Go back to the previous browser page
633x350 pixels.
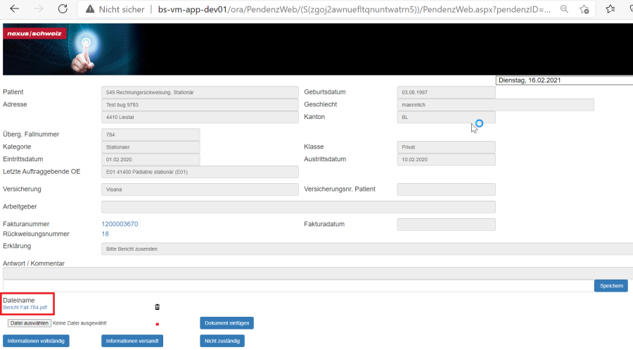pos(15,9)
